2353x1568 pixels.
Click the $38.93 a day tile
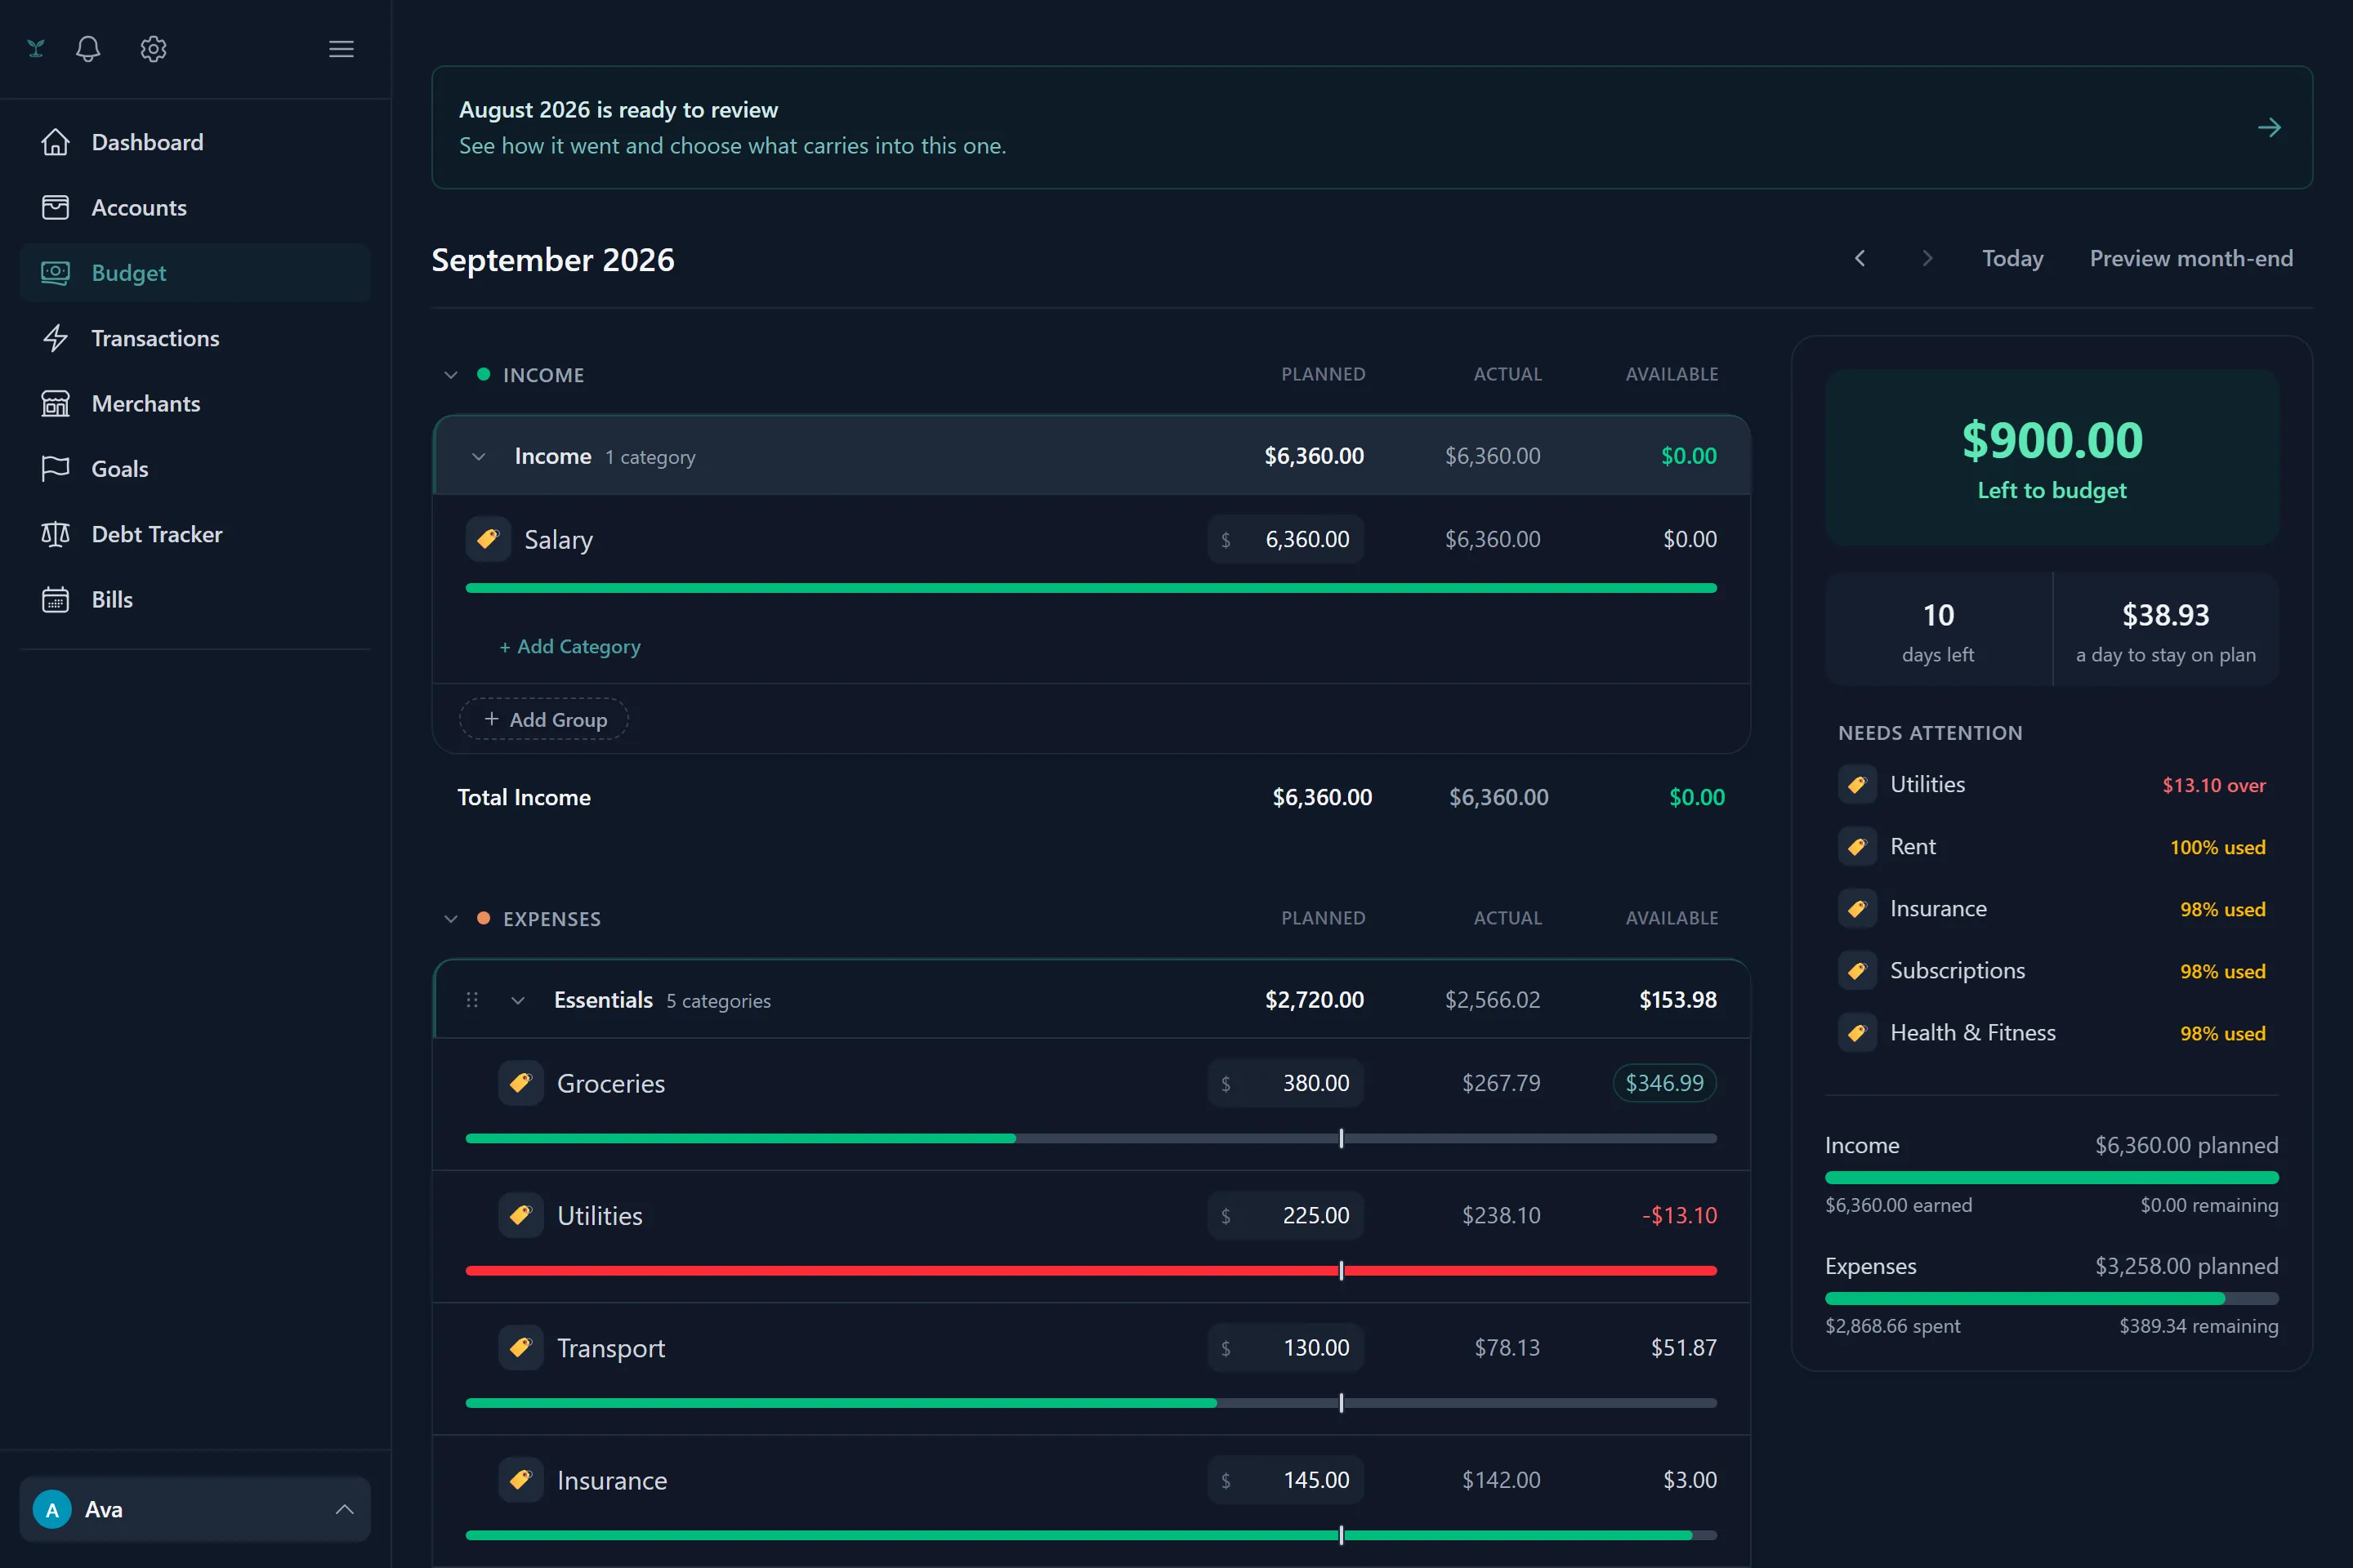[x=2166, y=630]
